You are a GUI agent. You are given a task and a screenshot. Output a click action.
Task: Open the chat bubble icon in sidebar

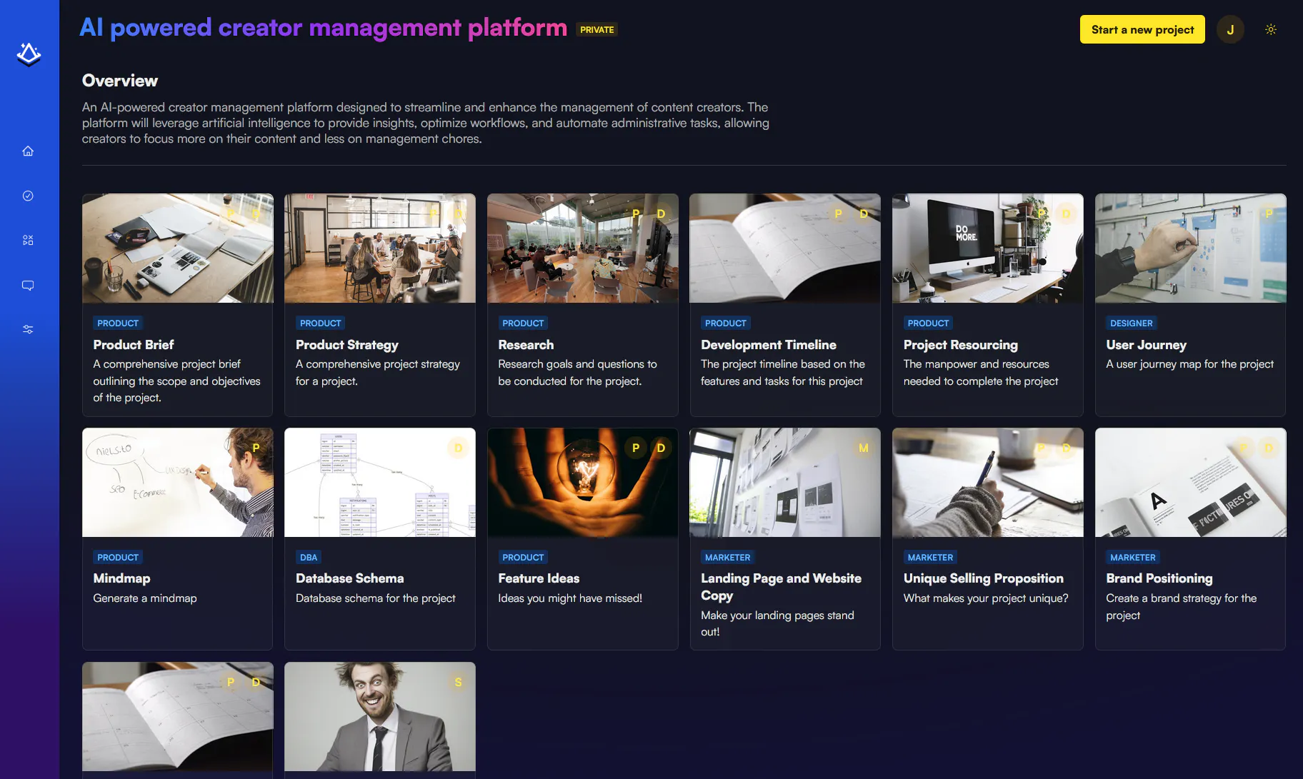(x=28, y=285)
